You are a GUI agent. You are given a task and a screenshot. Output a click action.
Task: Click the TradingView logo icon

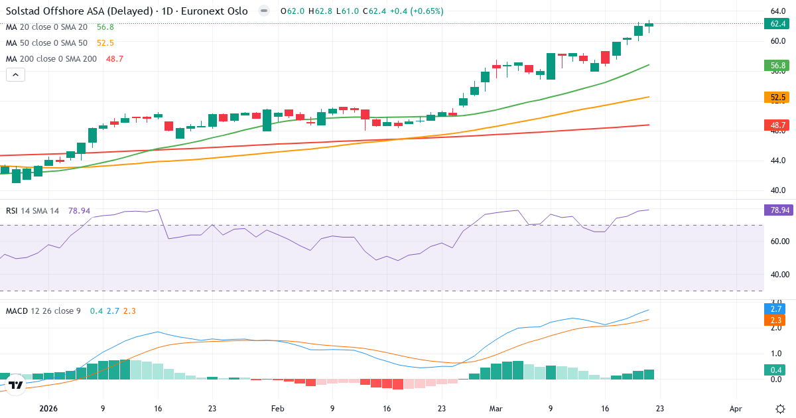(x=17, y=384)
